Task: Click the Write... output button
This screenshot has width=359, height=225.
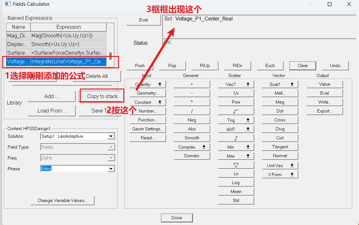Action: (x=325, y=102)
